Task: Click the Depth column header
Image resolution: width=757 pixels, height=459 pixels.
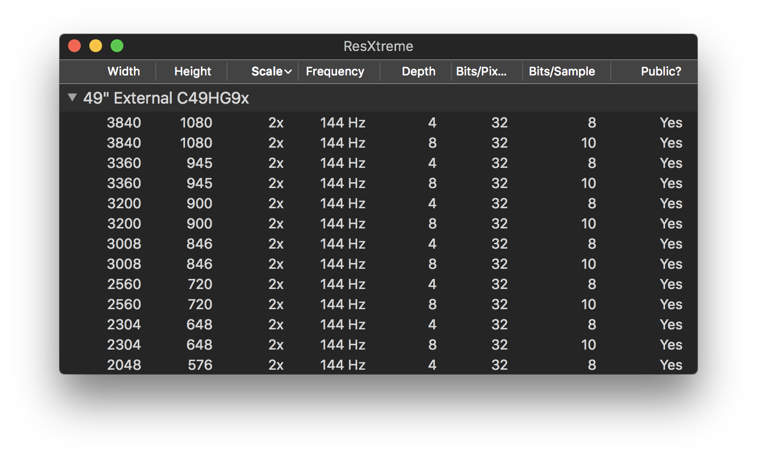Action: click(419, 71)
